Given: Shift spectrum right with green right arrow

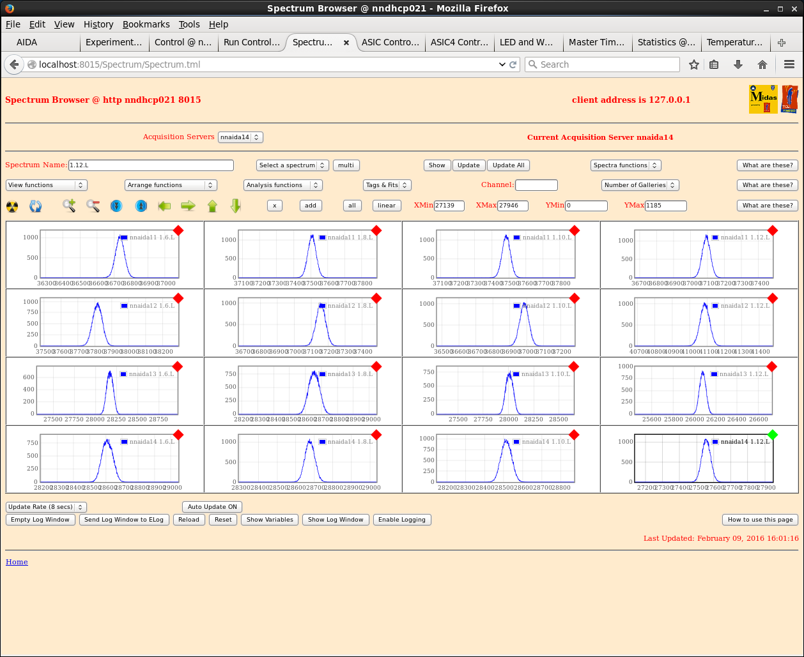Looking at the screenshot, I should [188, 206].
